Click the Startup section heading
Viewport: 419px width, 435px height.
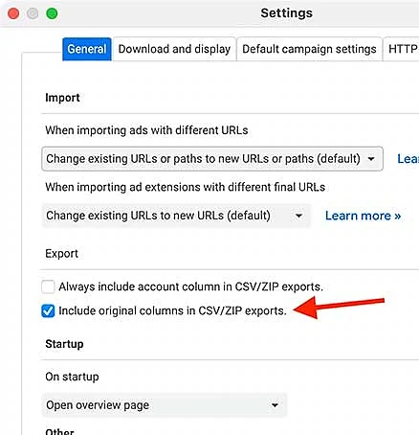point(64,344)
